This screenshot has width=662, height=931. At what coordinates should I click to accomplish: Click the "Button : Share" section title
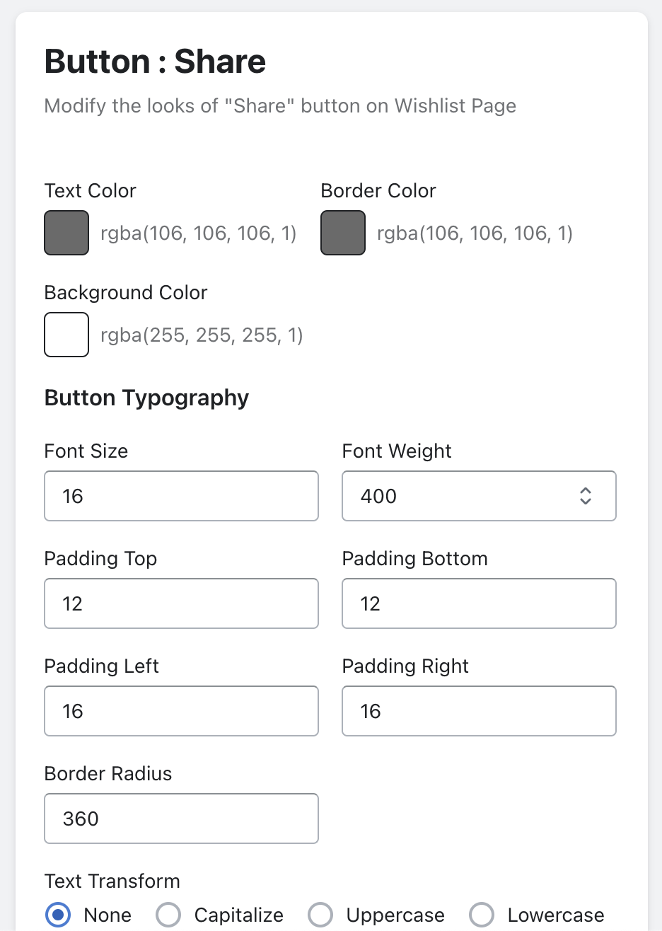(x=155, y=62)
